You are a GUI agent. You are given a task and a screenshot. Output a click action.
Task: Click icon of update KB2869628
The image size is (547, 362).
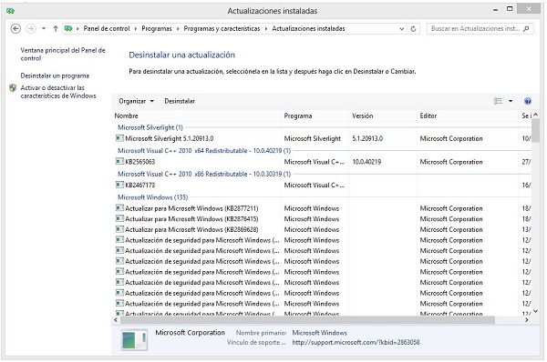(x=119, y=229)
